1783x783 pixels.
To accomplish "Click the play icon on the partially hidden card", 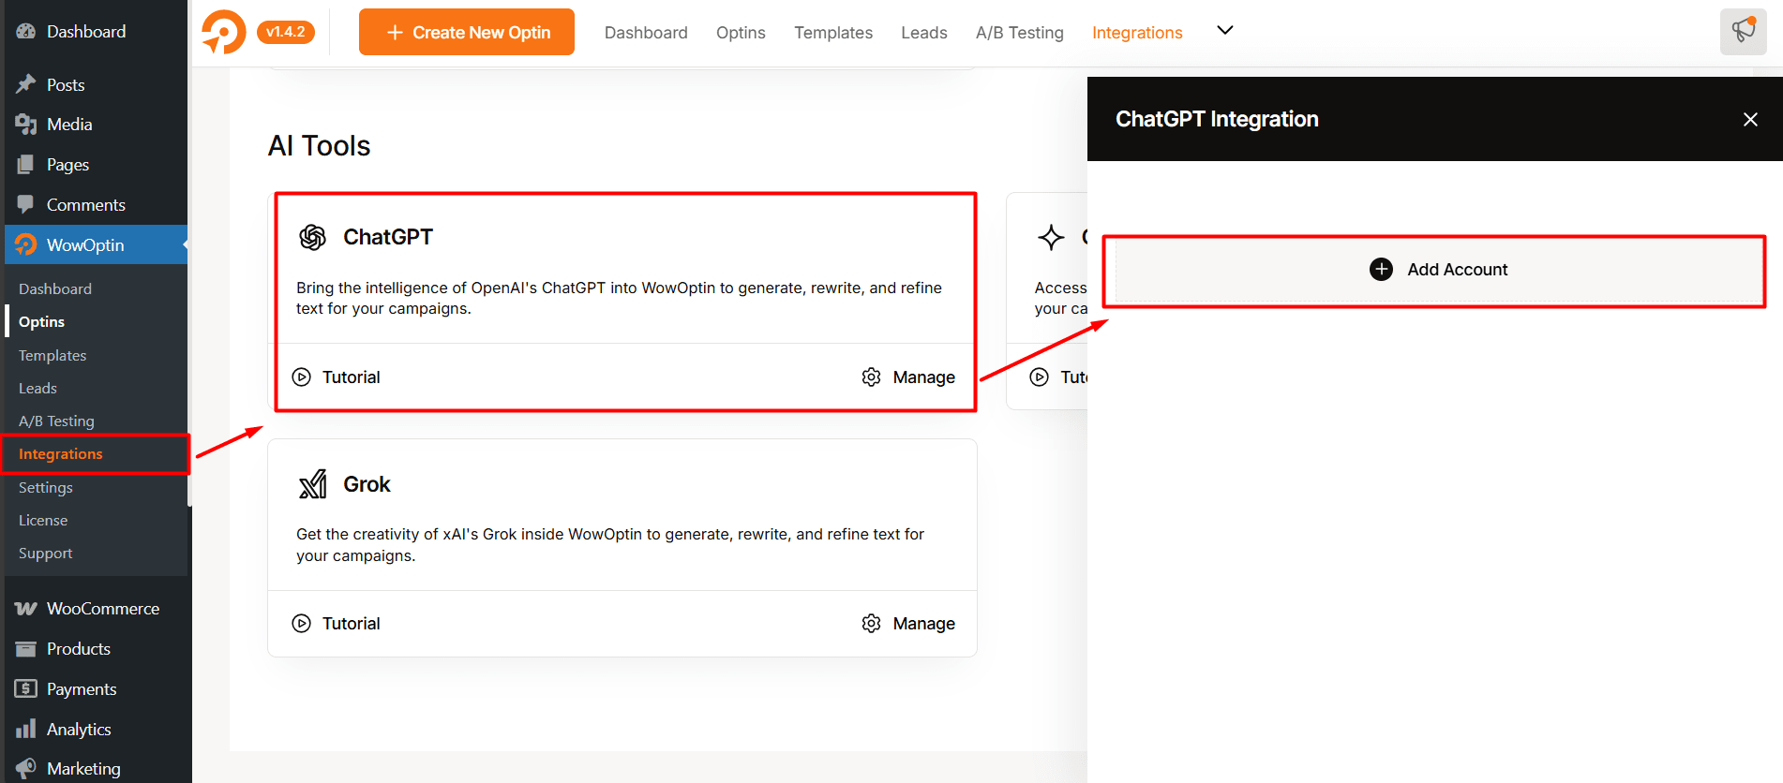I will pos(1039,377).
